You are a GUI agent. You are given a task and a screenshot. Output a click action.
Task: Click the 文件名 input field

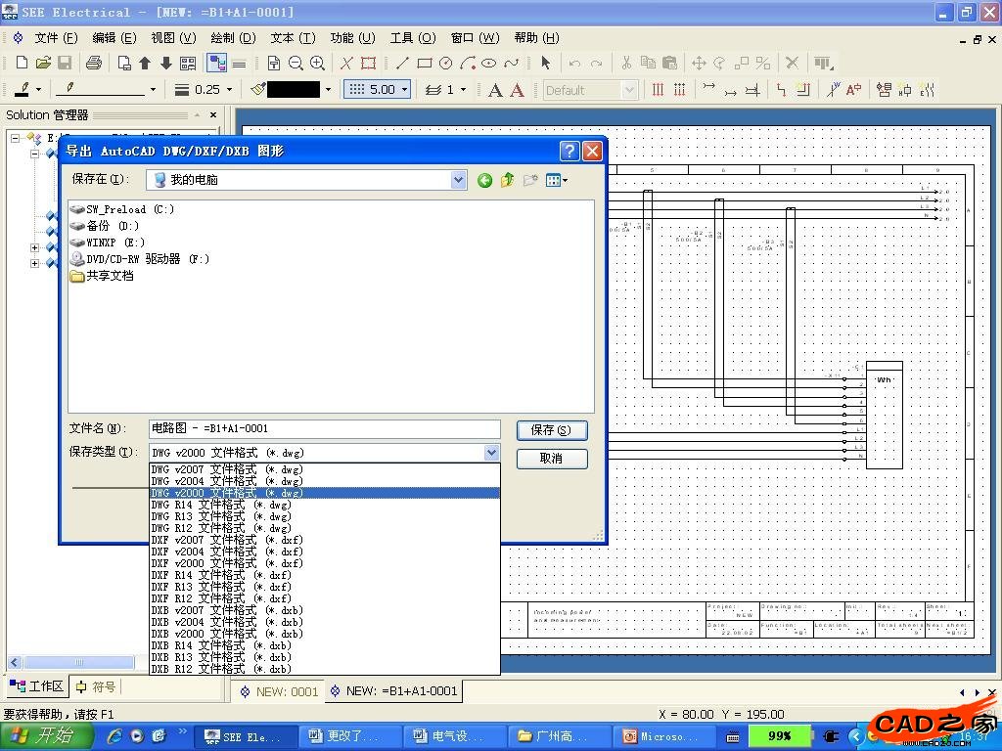pyautogui.click(x=324, y=428)
